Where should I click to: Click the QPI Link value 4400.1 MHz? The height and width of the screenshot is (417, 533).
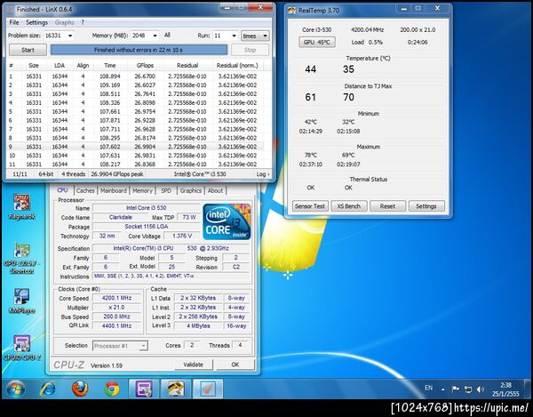click(116, 325)
